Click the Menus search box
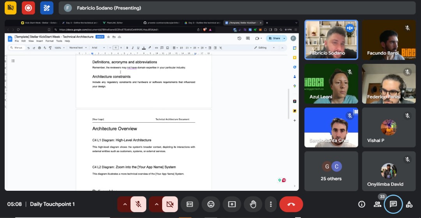The width and height of the screenshot is (421, 218). click(17, 48)
